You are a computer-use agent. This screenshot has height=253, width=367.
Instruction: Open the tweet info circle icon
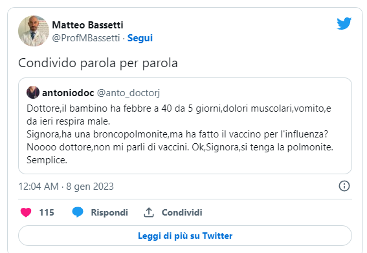pyautogui.click(x=344, y=186)
